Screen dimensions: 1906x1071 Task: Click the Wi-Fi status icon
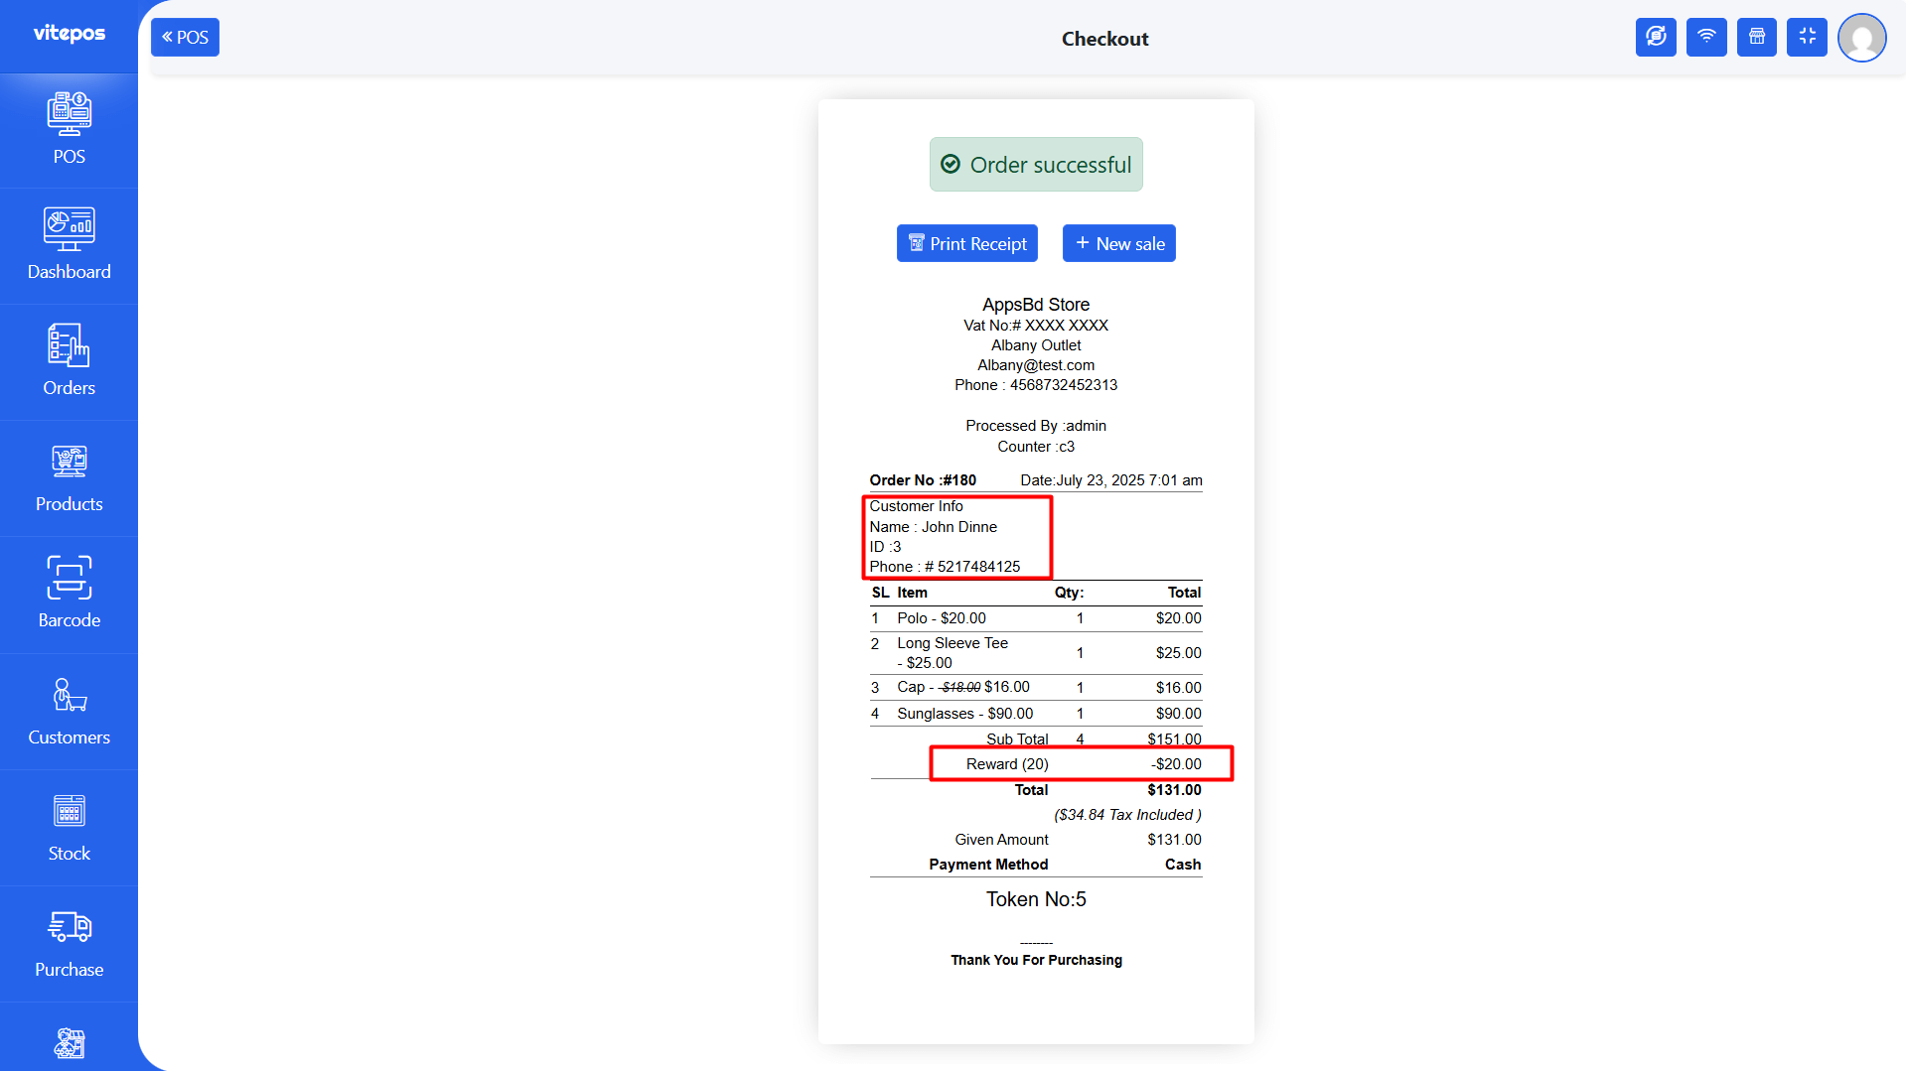(x=1706, y=38)
